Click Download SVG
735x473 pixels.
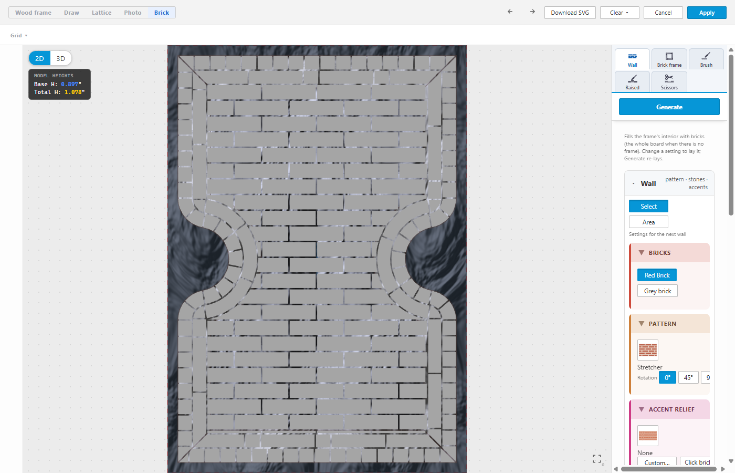[x=570, y=13]
